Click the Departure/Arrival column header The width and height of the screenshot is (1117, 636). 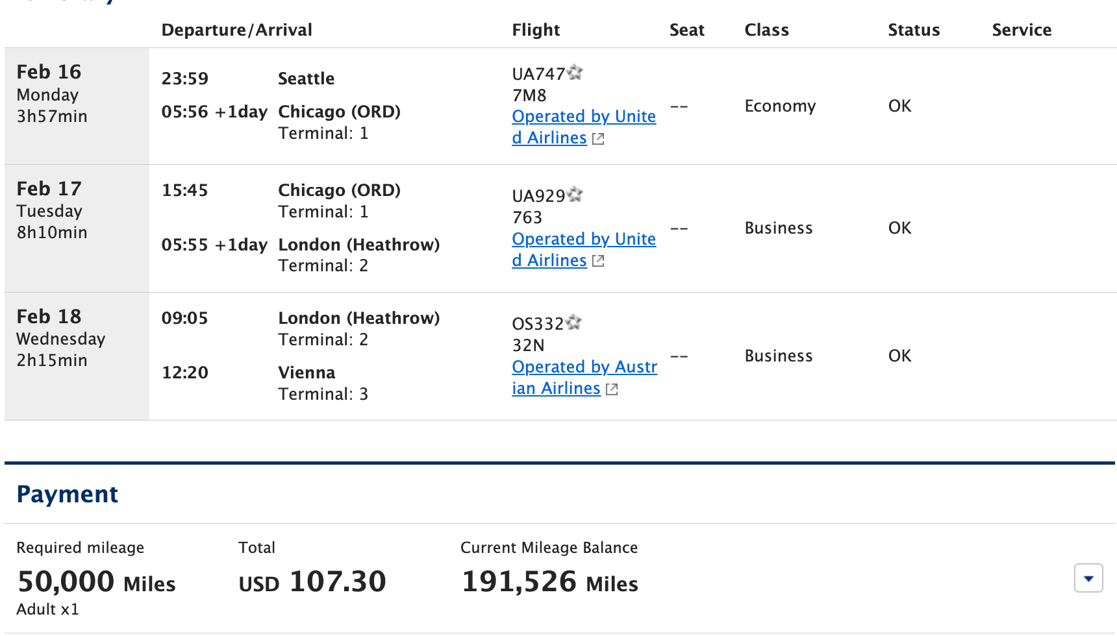click(236, 30)
